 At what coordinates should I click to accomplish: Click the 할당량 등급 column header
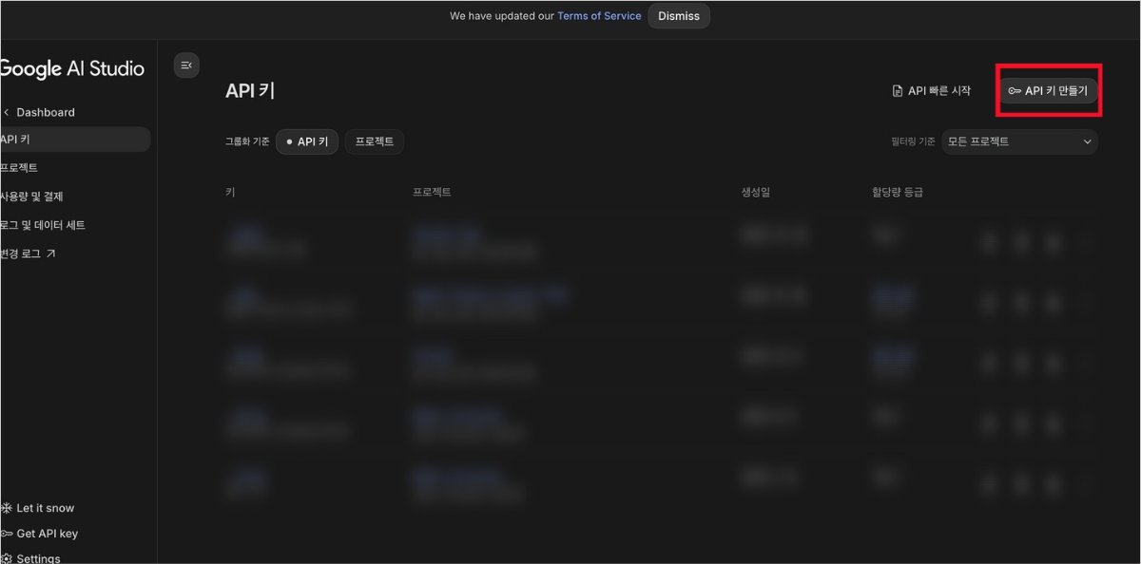(897, 192)
